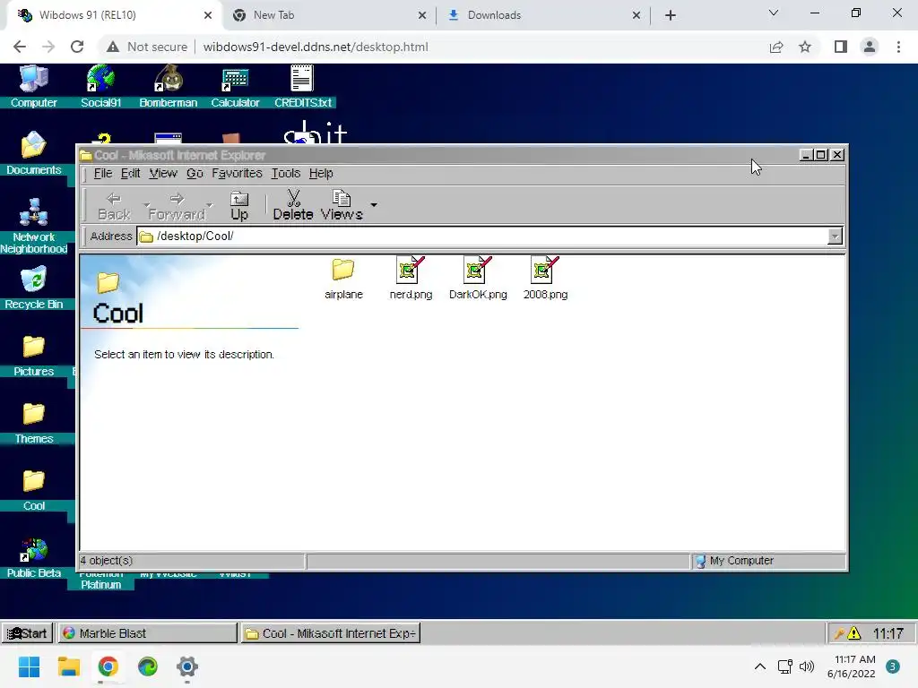
Task: Click the Back toolbar button
Action: pos(114,206)
